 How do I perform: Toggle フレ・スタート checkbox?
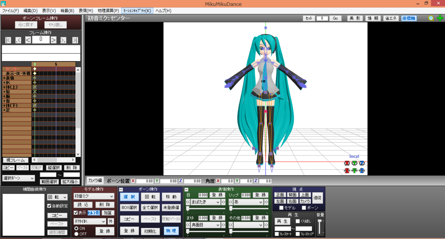click(277, 234)
